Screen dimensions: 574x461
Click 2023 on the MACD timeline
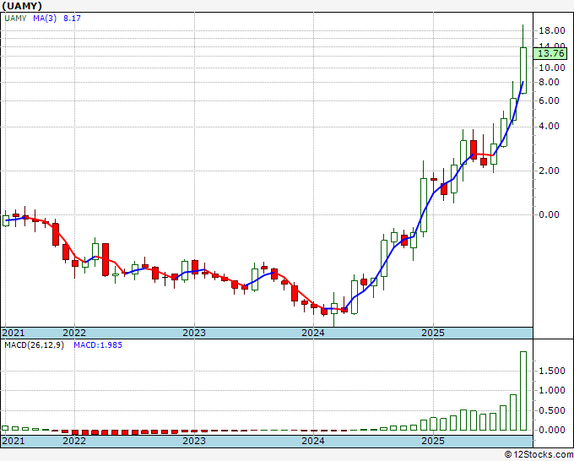tap(194, 440)
